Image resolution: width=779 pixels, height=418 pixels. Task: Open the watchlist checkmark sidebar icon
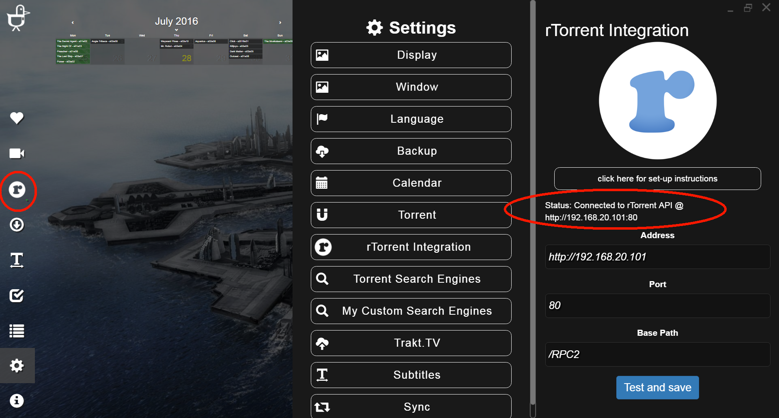[x=17, y=296]
